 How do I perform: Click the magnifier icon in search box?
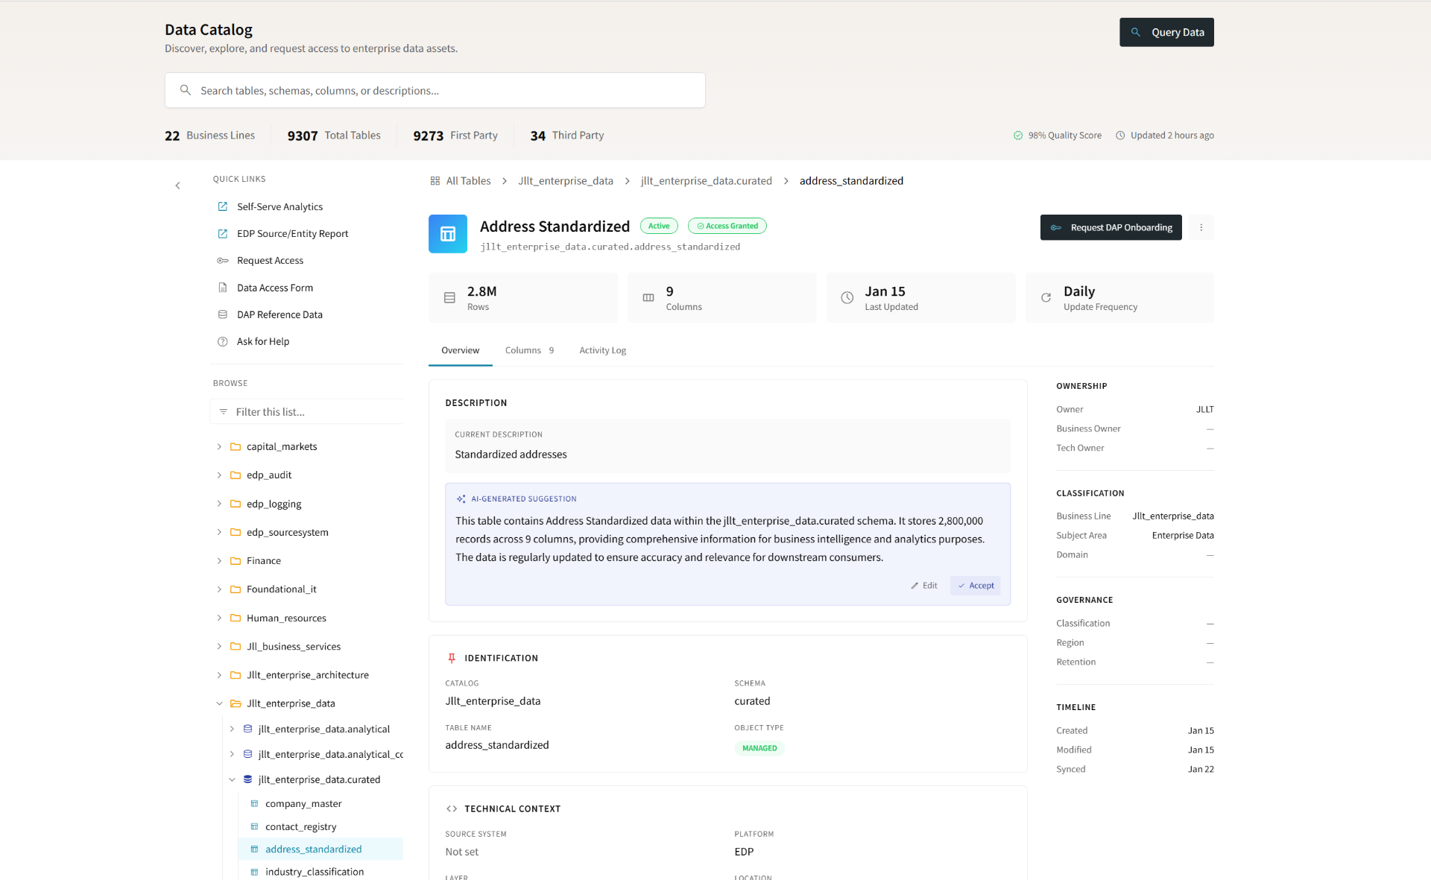[x=186, y=90]
